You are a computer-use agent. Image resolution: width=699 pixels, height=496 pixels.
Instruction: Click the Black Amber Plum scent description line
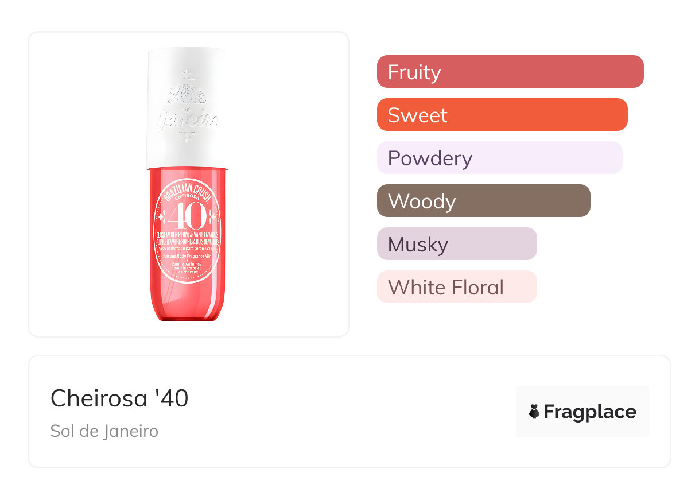(x=188, y=236)
